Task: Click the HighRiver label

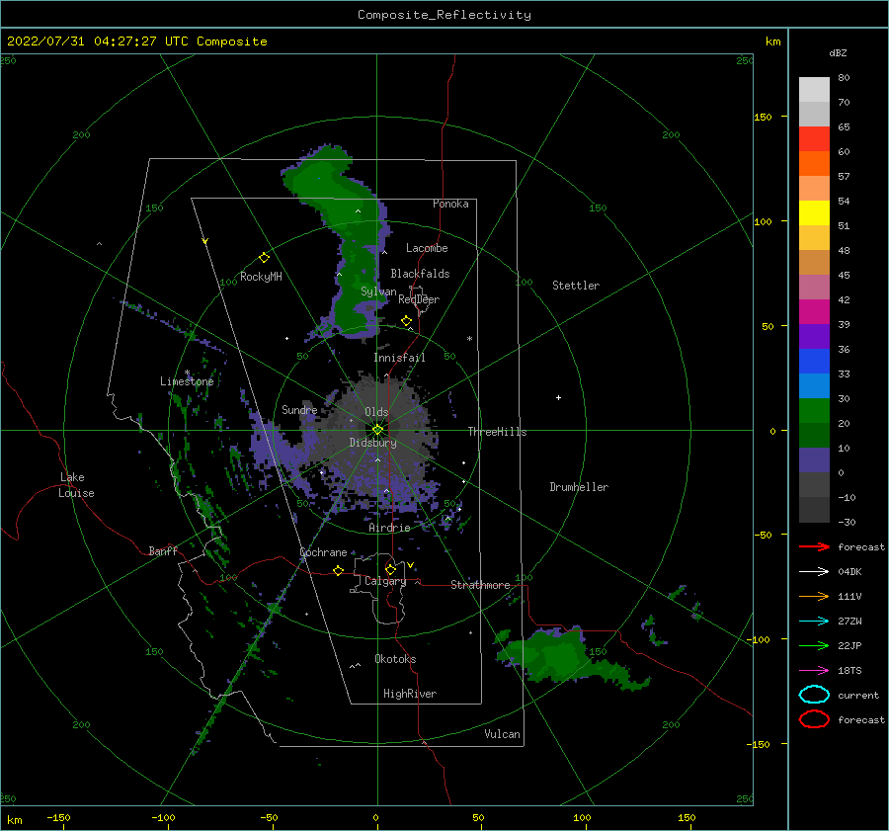Action: coord(410,694)
